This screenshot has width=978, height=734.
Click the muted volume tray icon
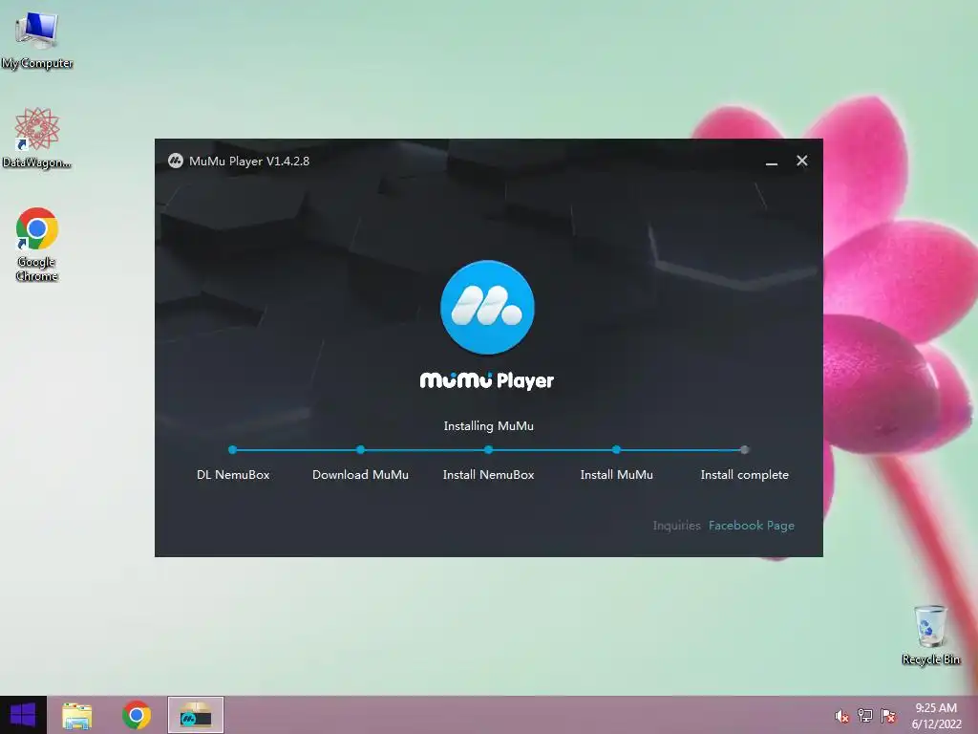(841, 716)
